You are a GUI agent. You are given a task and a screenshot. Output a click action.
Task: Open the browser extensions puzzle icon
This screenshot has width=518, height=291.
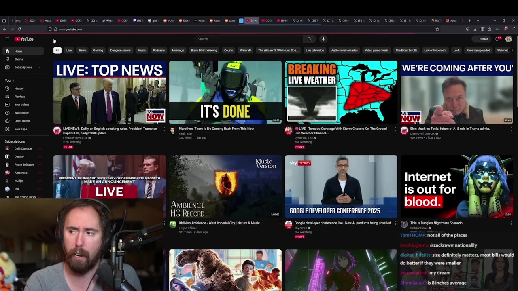pyautogui.click(x=490, y=29)
